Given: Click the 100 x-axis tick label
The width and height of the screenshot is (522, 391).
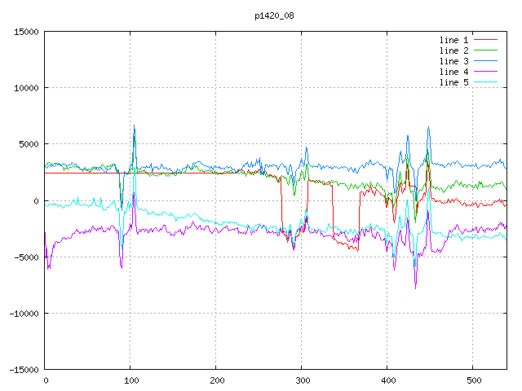Looking at the screenshot, I should [x=130, y=380].
